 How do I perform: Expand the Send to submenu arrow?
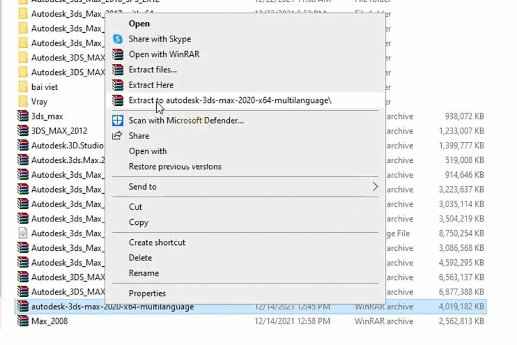click(375, 186)
